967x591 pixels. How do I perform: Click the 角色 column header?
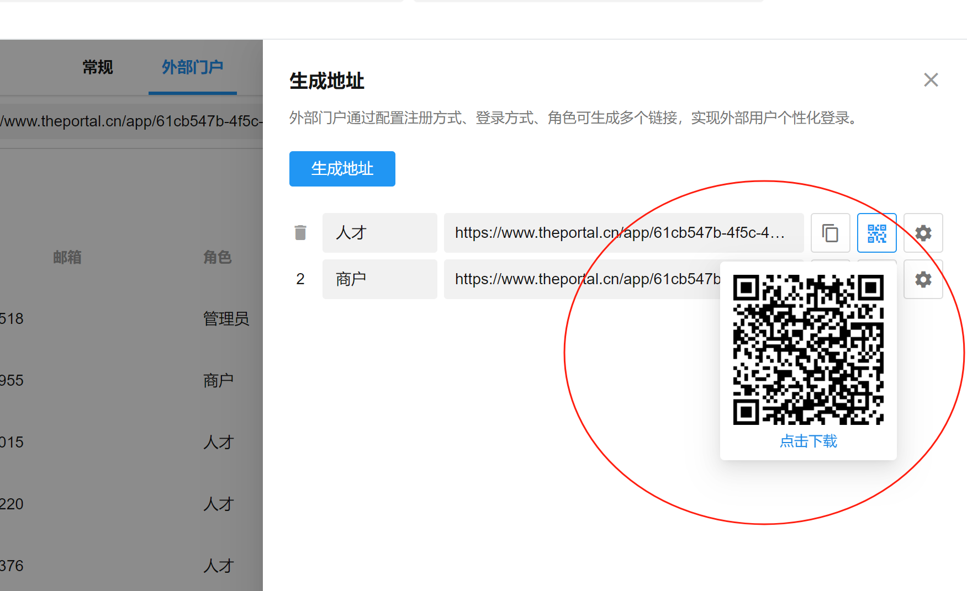(218, 257)
